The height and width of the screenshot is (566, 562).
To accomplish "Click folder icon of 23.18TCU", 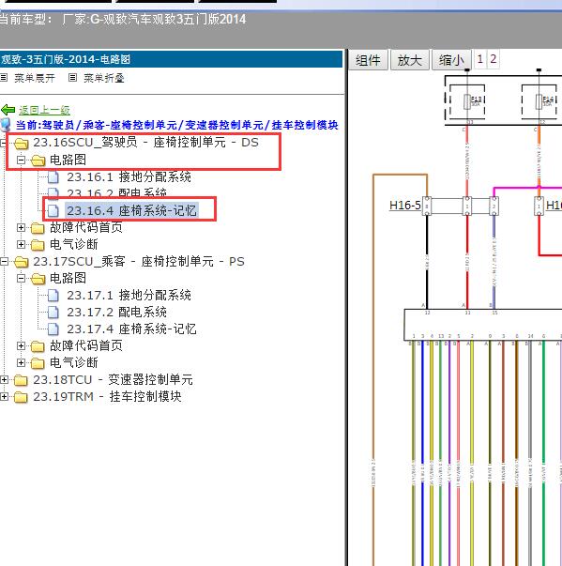I will tap(22, 380).
